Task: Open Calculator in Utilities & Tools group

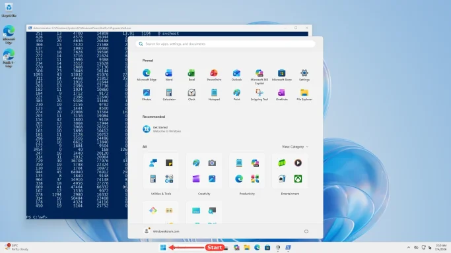Action: [153, 179]
